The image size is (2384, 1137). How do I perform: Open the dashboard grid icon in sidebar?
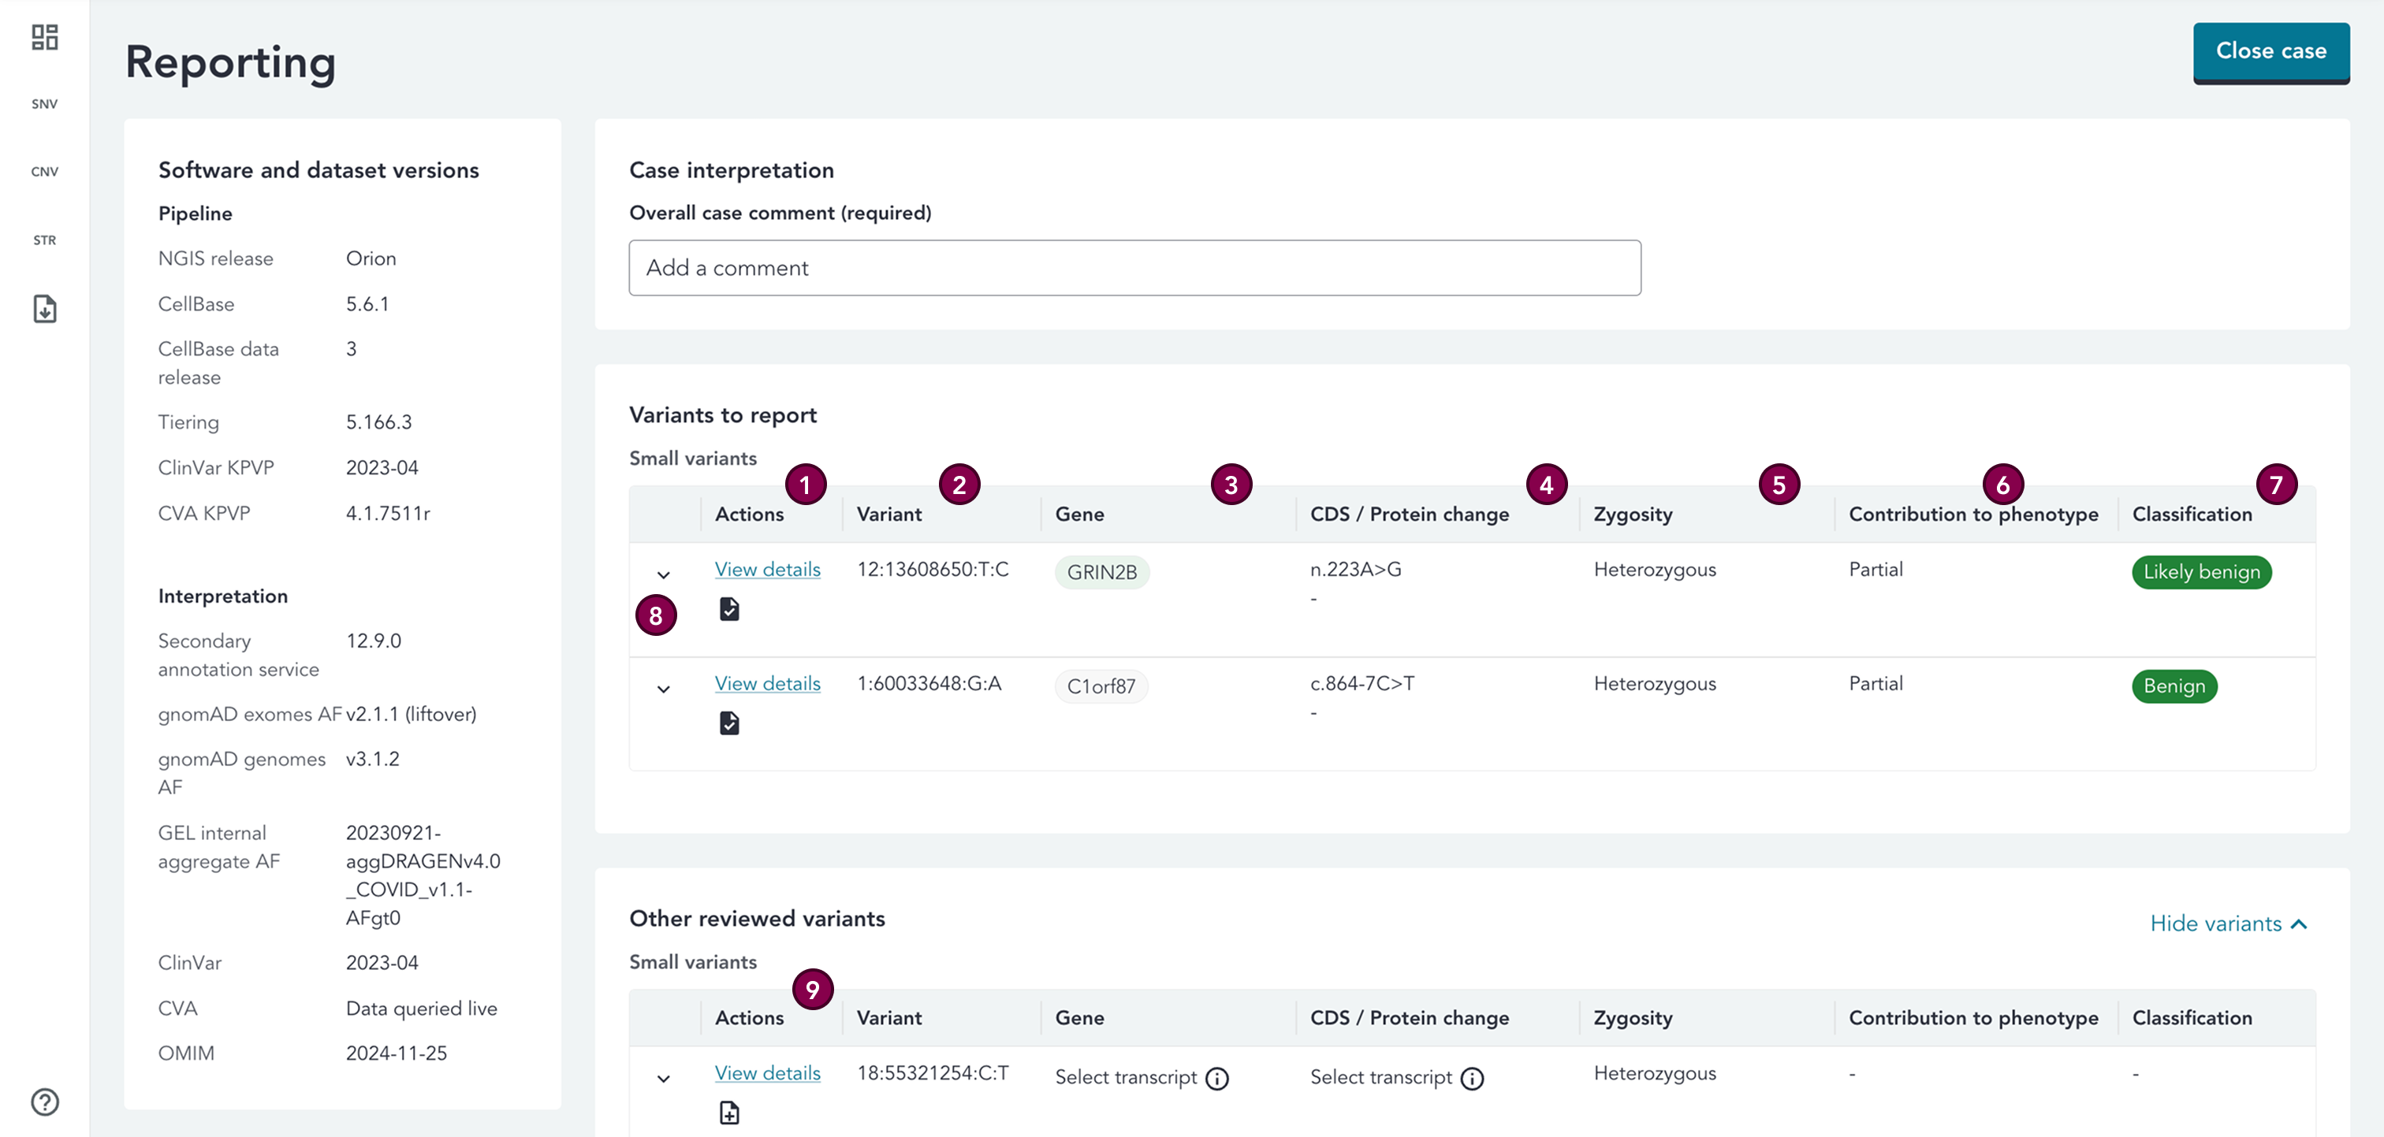(44, 37)
